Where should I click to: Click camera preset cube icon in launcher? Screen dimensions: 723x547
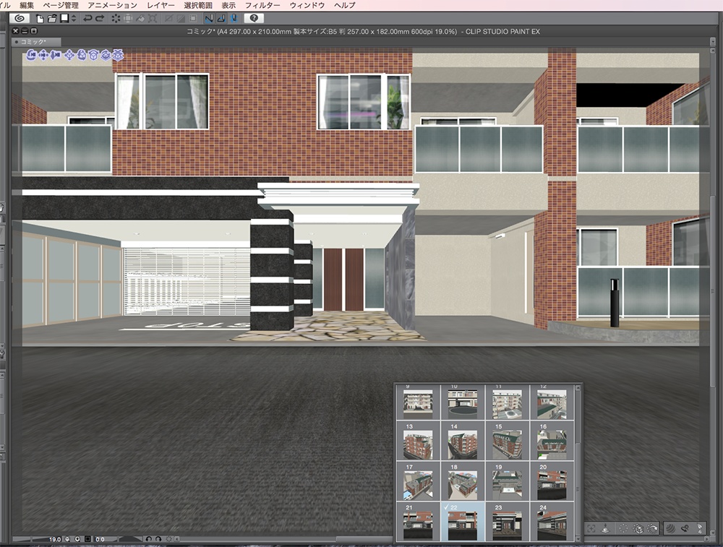(x=638, y=529)
